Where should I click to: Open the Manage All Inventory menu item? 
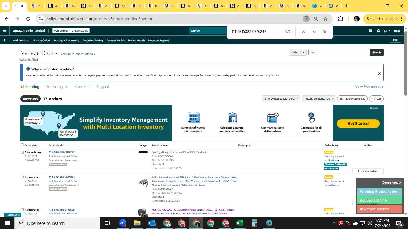tap(66, 41)
